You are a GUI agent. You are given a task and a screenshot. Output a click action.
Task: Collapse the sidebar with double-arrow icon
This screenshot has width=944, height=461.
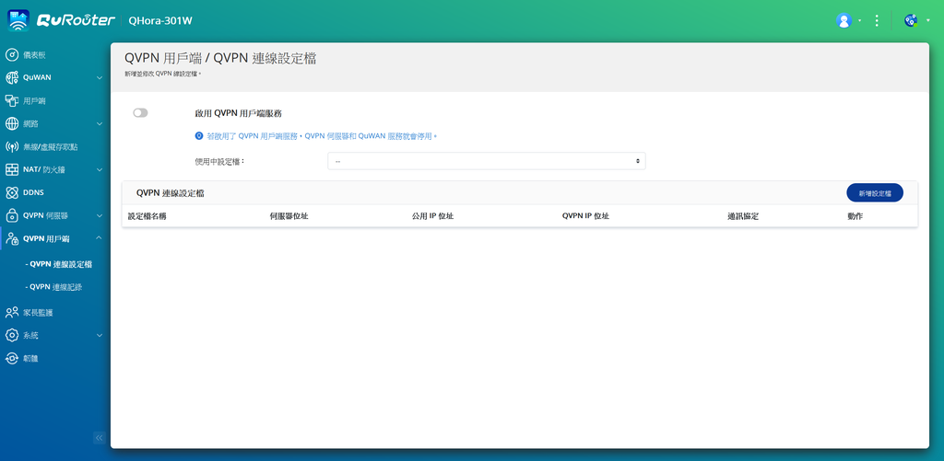100,438
